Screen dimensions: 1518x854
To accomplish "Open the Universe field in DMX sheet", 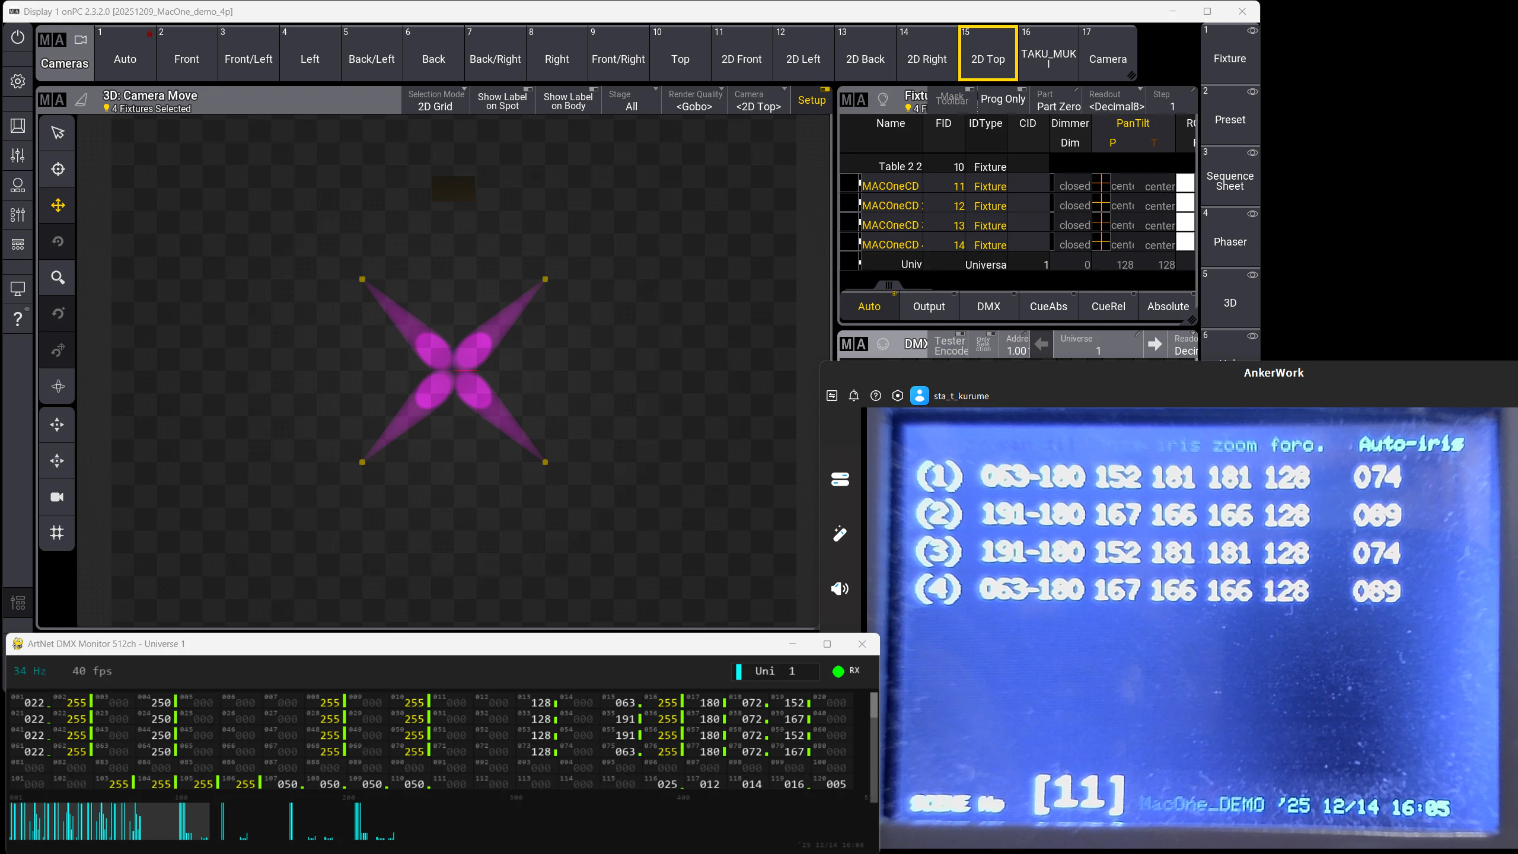I will 1098,345.
